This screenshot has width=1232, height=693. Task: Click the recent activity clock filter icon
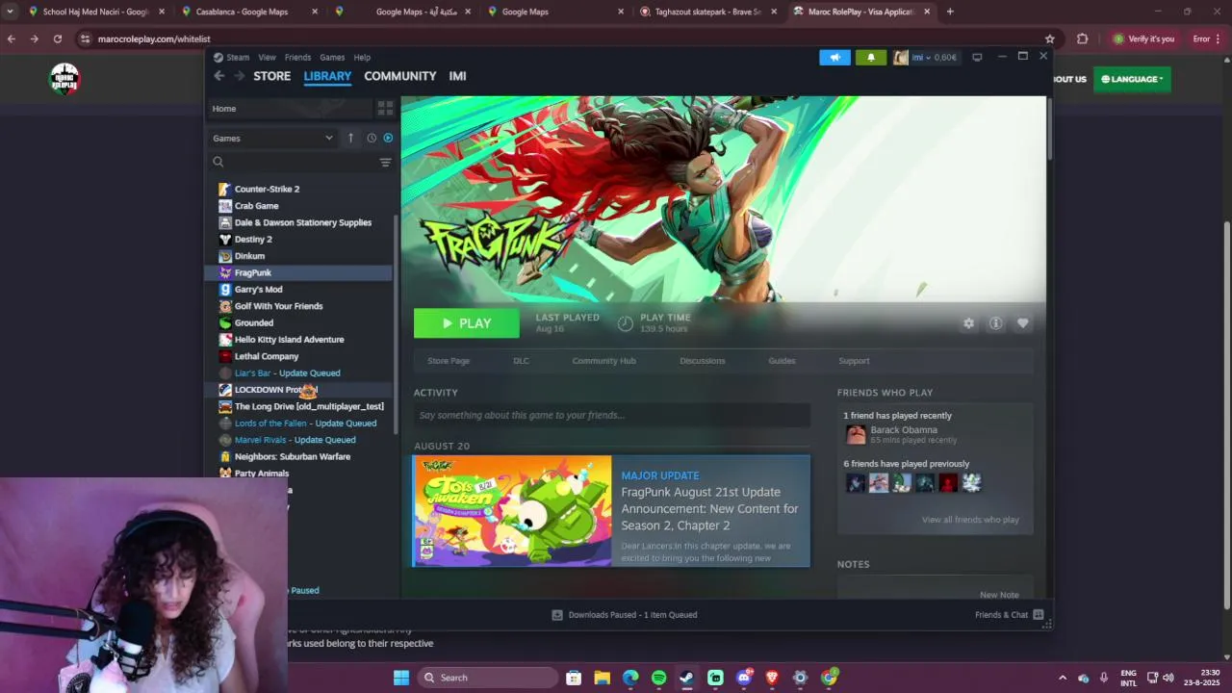pos(372,138)
